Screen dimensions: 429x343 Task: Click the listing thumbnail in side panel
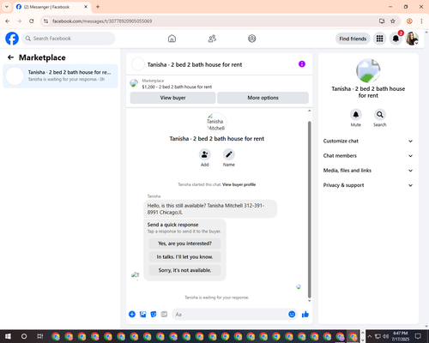click(368, 71)
